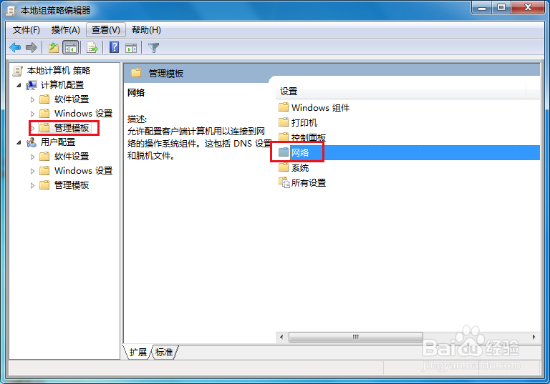550x384 pixels.
Task: Click the Back arrow toolbar icon
Action: (x=15, y=47)
